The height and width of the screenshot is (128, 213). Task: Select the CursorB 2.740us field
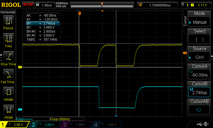coord(199,92)
